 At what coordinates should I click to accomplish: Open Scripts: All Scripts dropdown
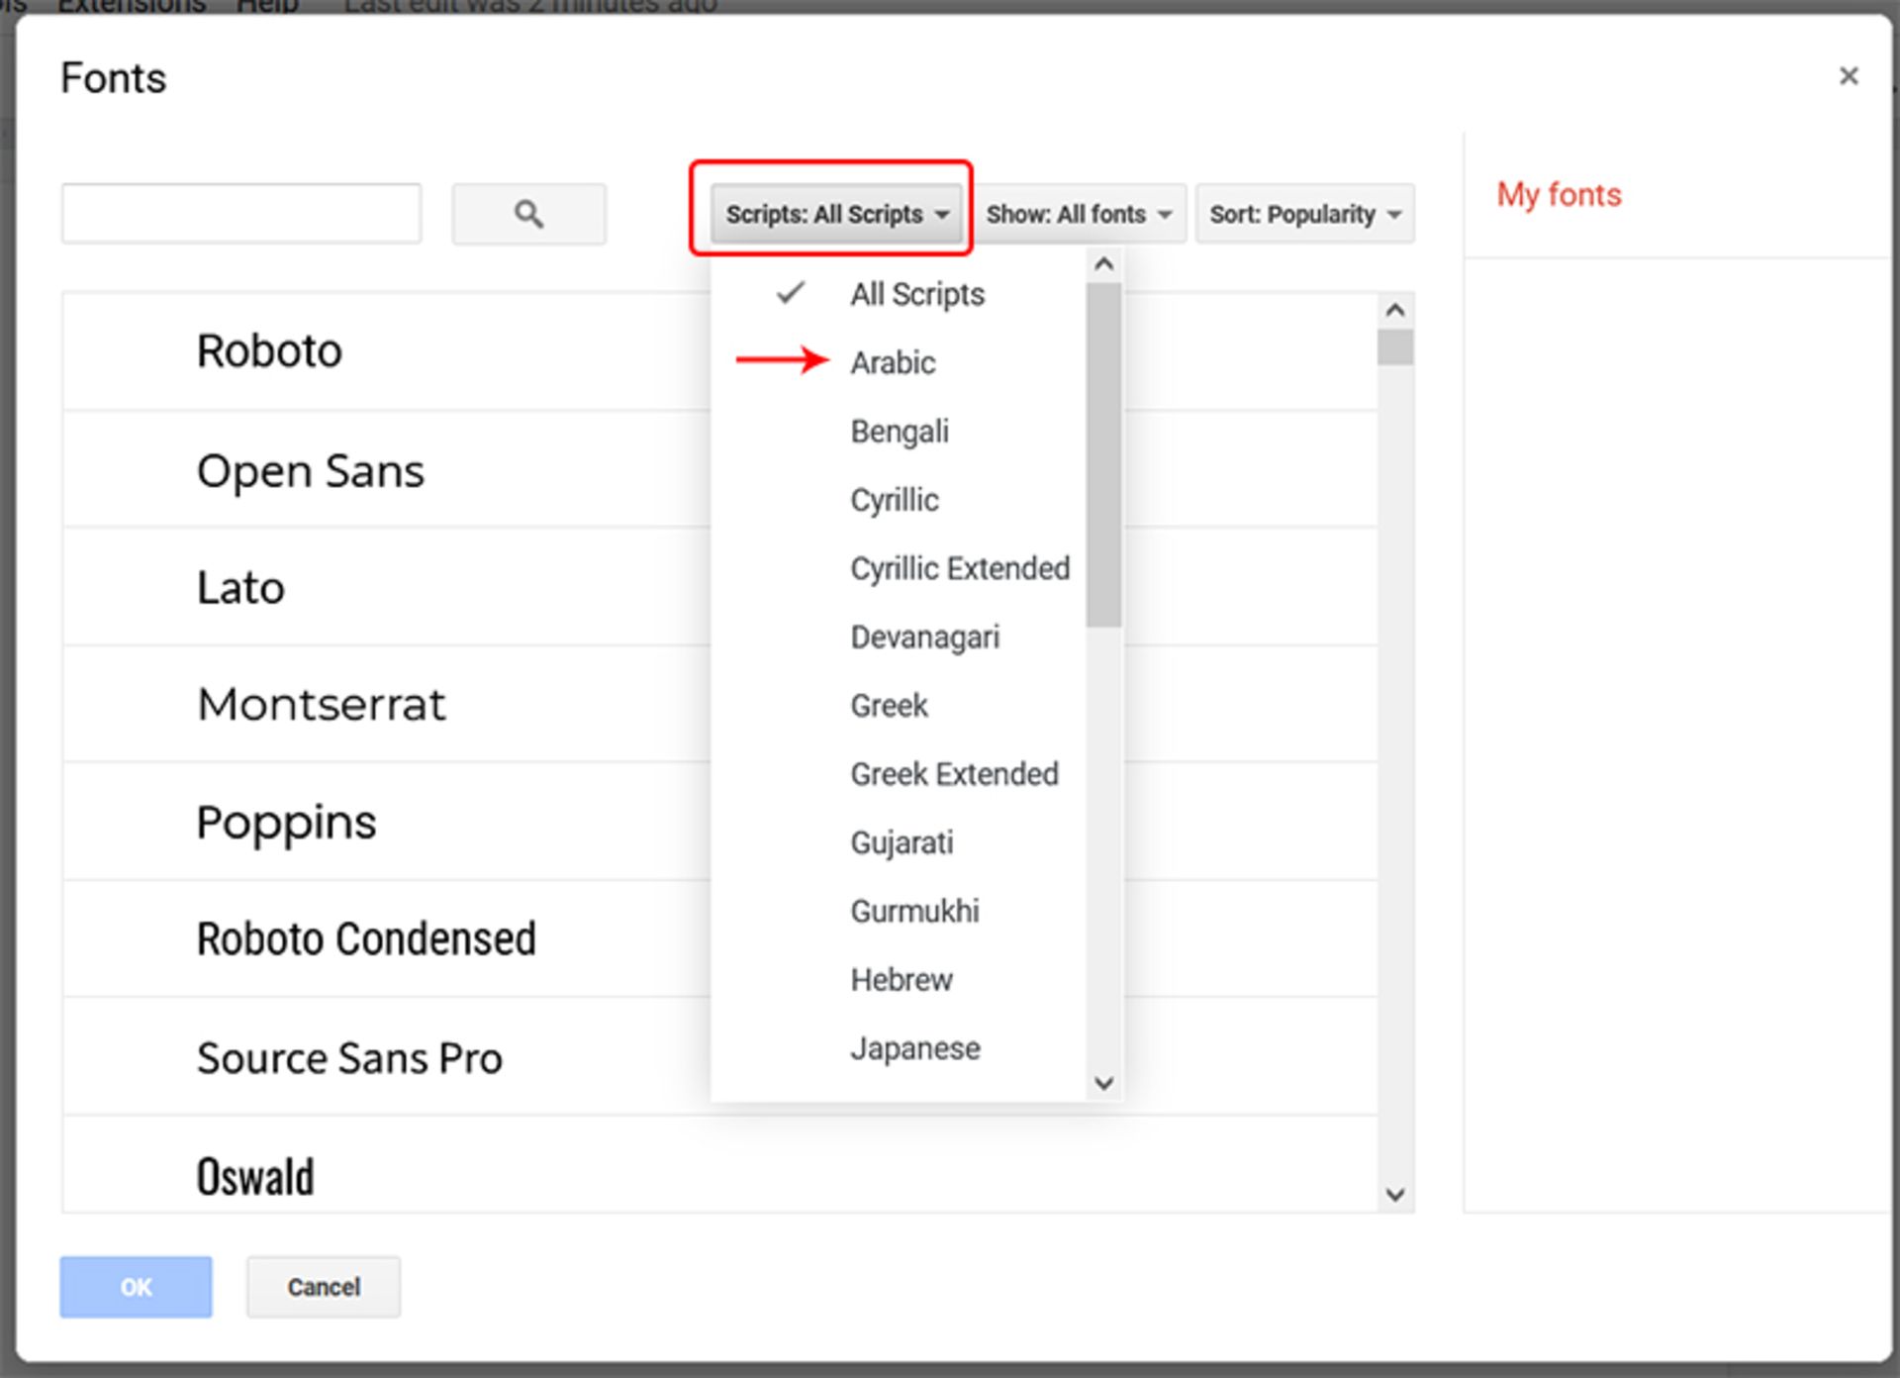pyautogui.click(x=836, y=214)
